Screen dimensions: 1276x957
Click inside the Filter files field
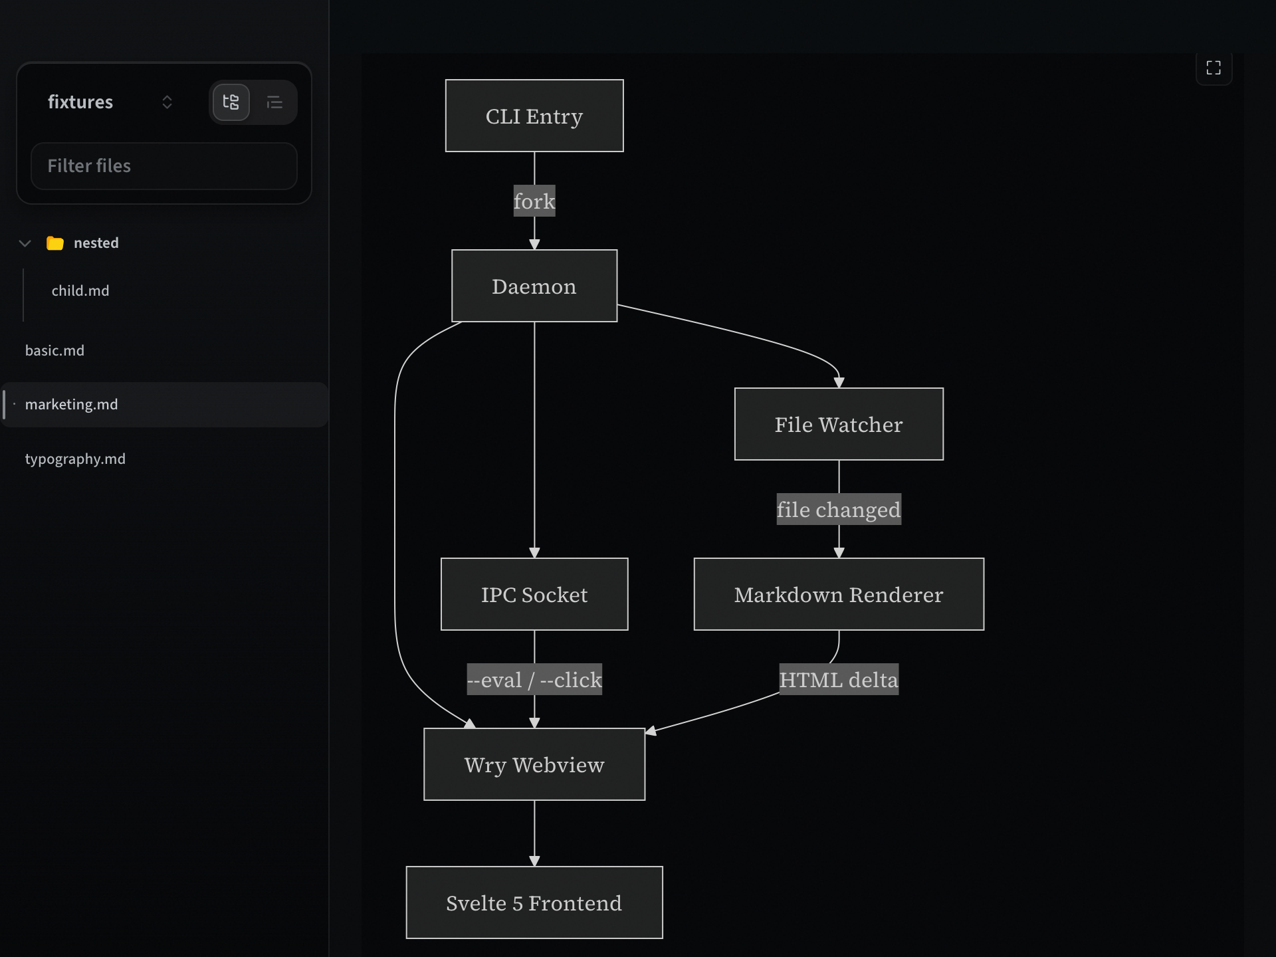click(163, 166)
